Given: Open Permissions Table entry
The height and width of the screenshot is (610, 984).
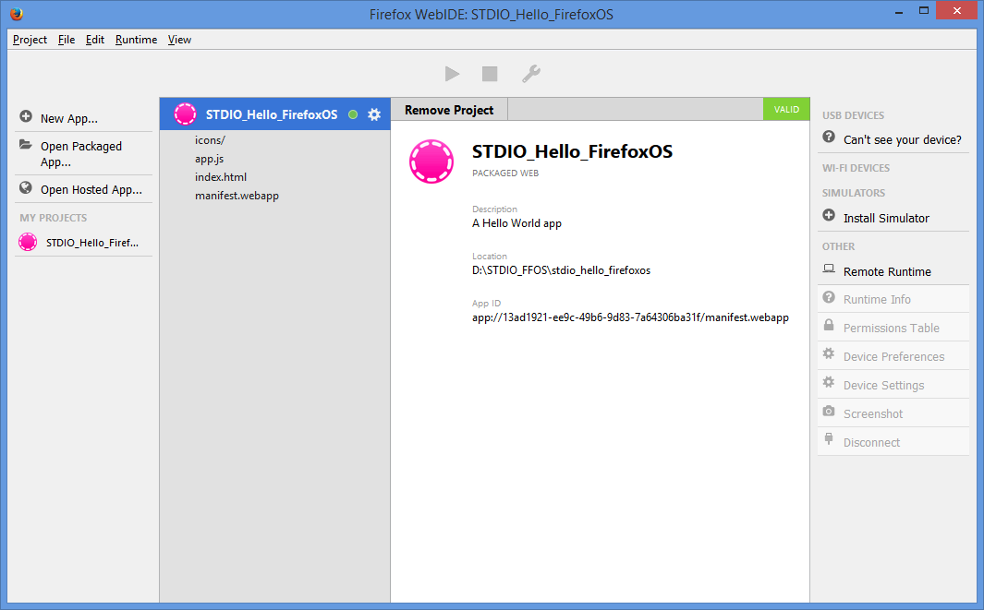Looking at the screenshot, I should (893, 328).
